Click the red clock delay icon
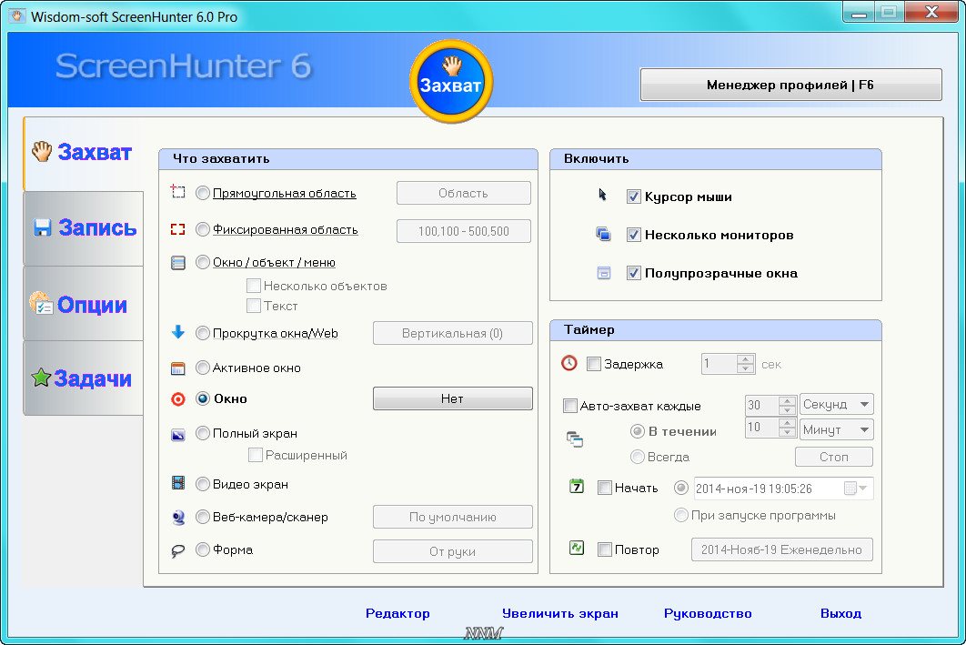 point(569,364)
